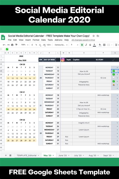Open status dropdown for Sunday 31 row
The image size is (119, 179).
pyautogui.click(x=117, y=144)
